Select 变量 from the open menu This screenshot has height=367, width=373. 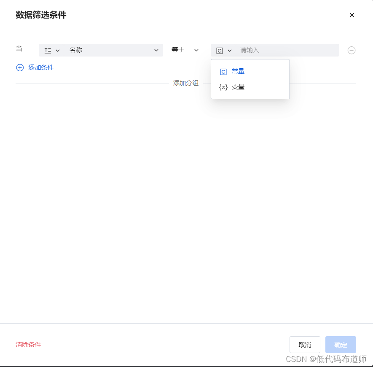click(x=238, y=87)
